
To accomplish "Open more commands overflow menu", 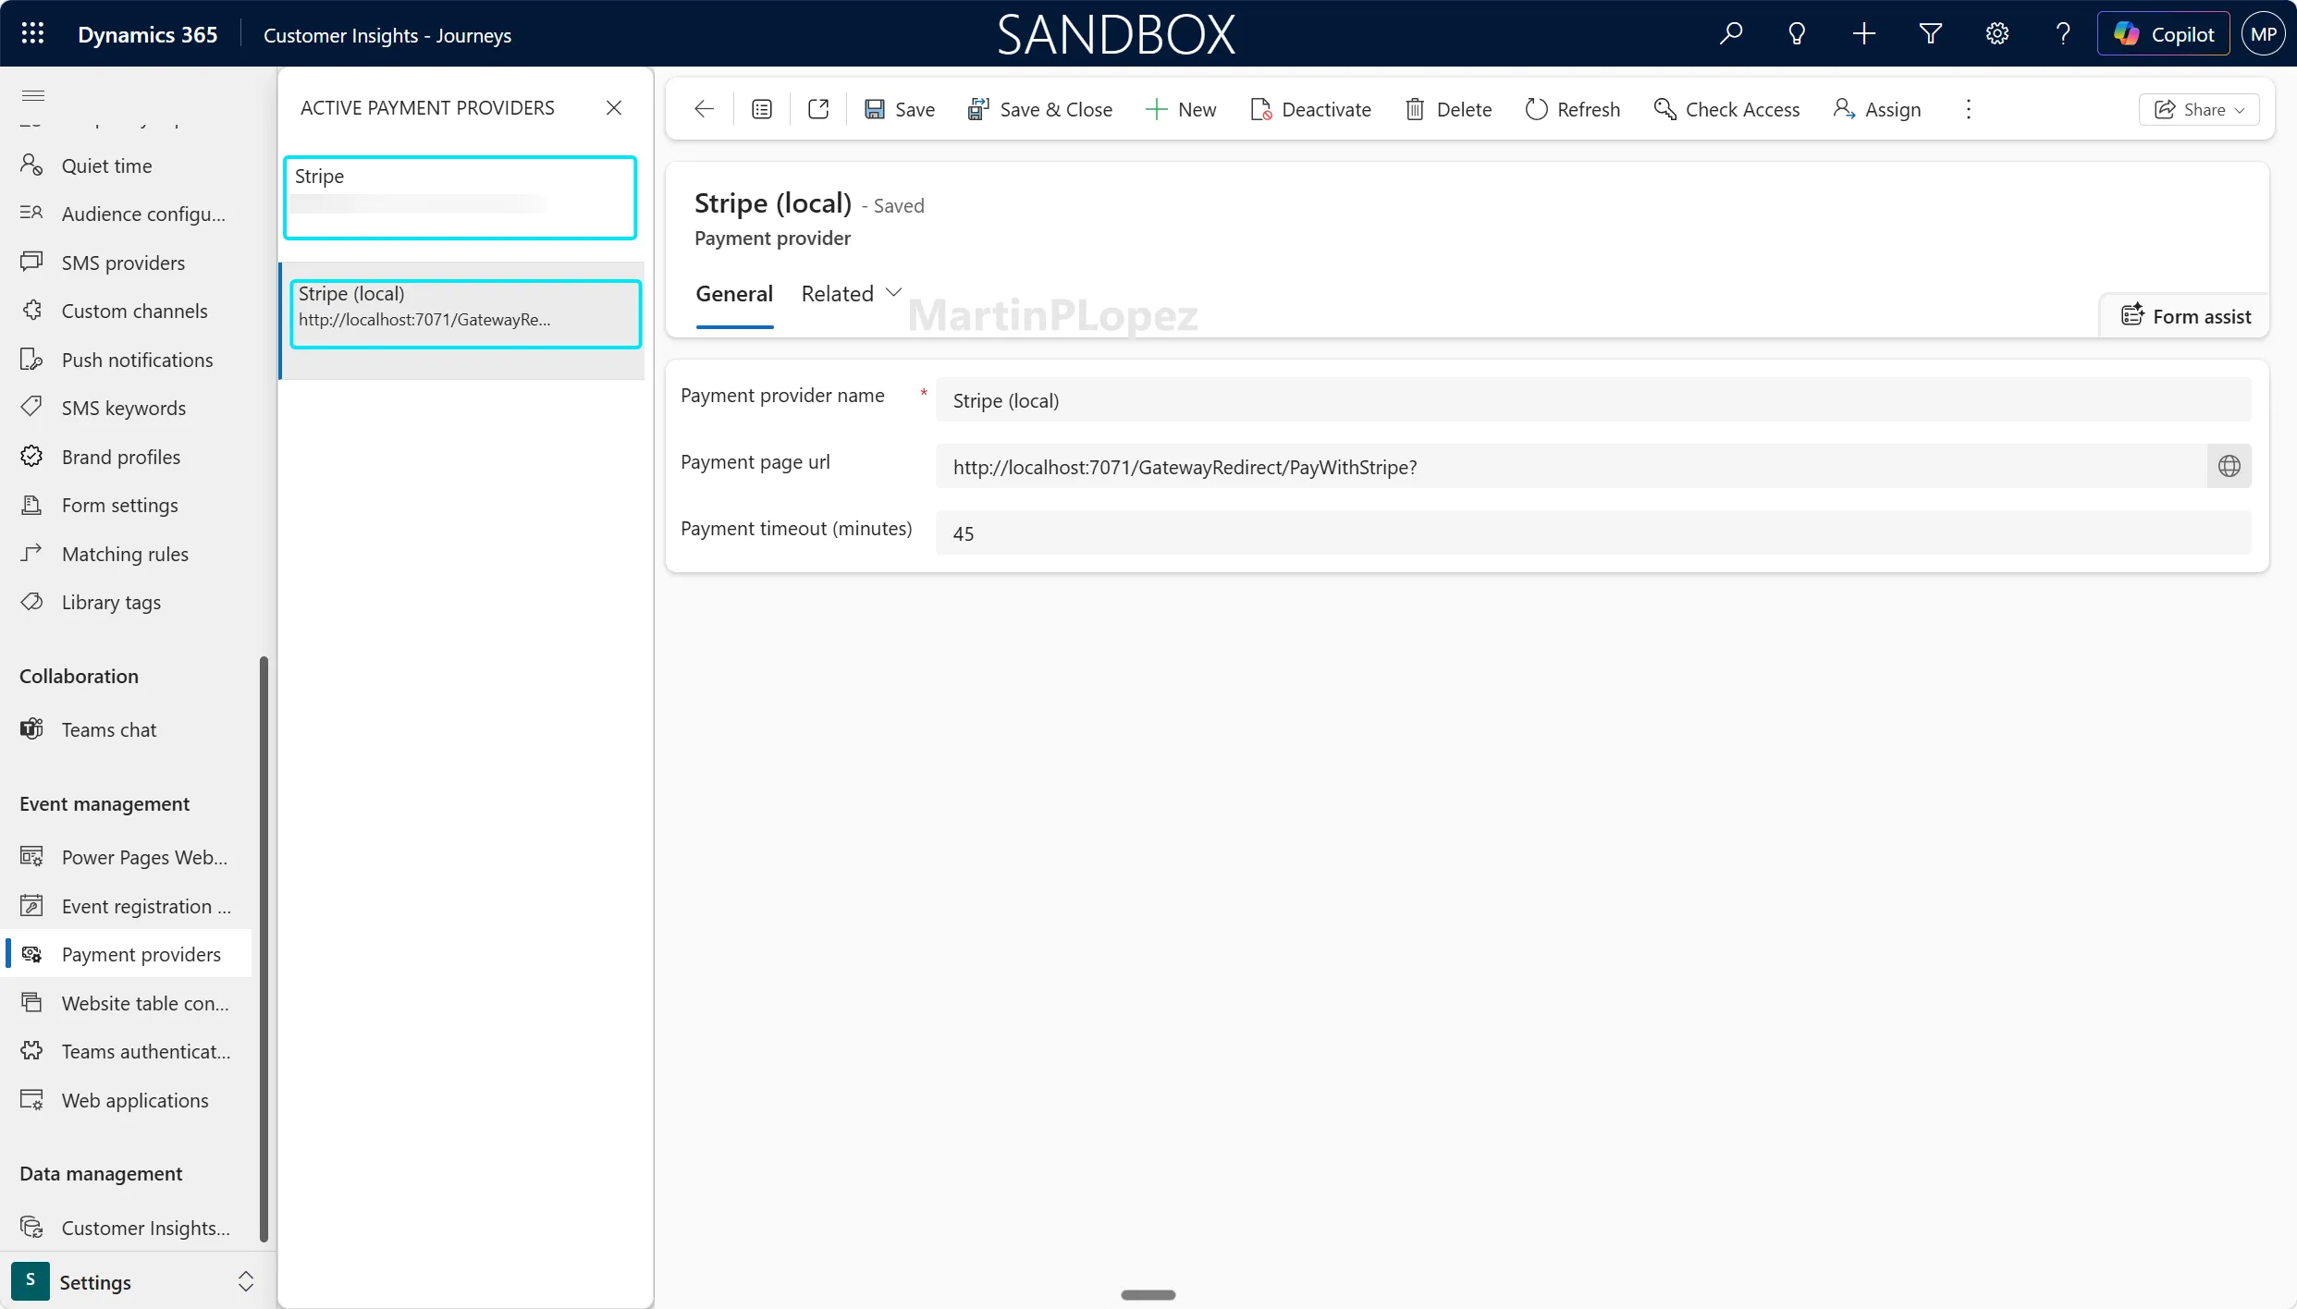I will point(1969,109).
